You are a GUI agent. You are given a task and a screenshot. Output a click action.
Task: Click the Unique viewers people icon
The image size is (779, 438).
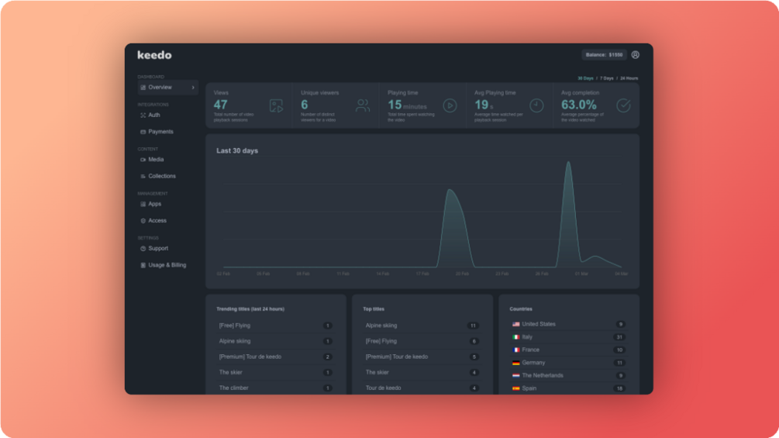363,105
